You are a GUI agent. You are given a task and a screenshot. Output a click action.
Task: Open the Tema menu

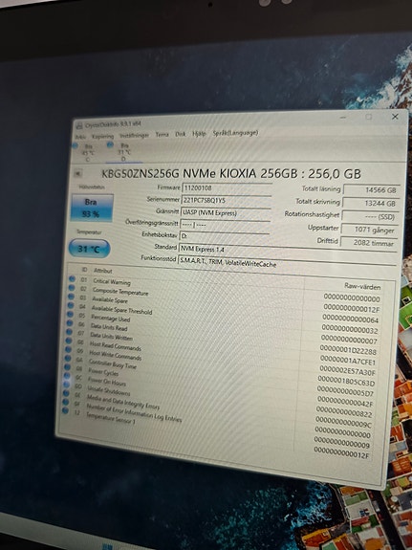click(162, 134)
